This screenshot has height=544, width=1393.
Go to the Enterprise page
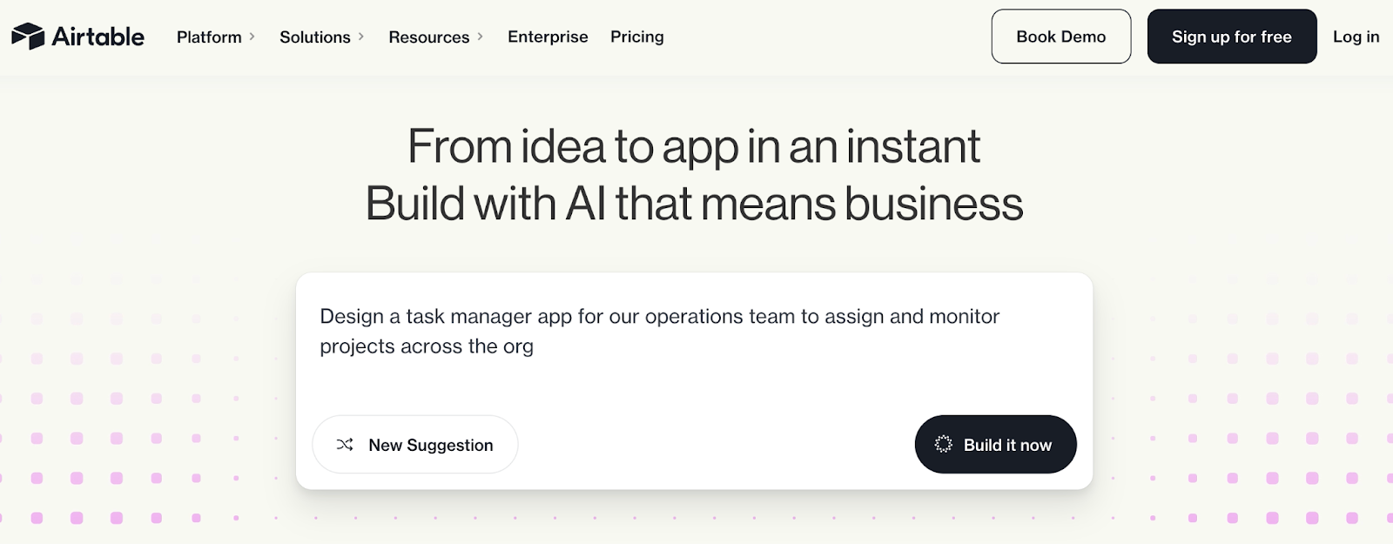pos(548,37)
